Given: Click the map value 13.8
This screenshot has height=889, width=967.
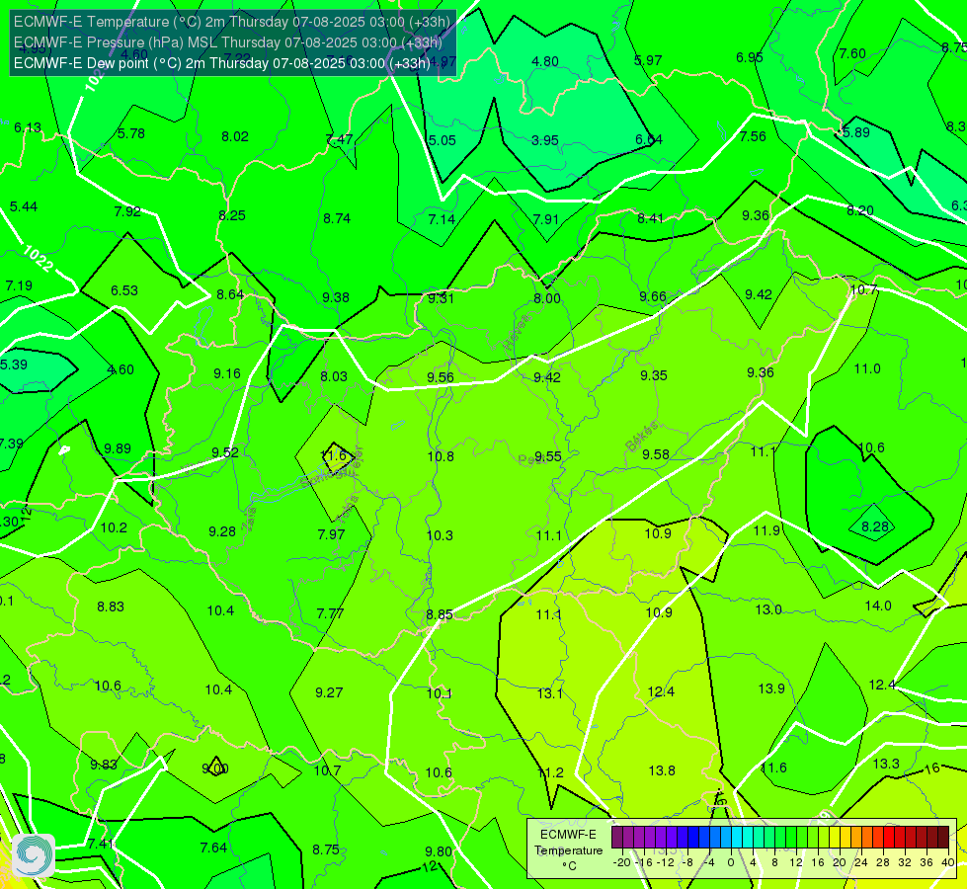Looking at the screenshot, I should [662, 770].
